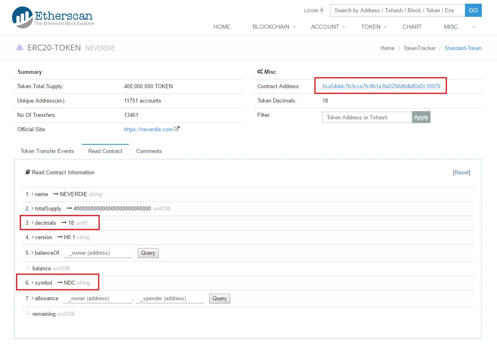Screen dimensions: 497x347
Task: Open the Comments tab
Action: [x=149, y=151]
